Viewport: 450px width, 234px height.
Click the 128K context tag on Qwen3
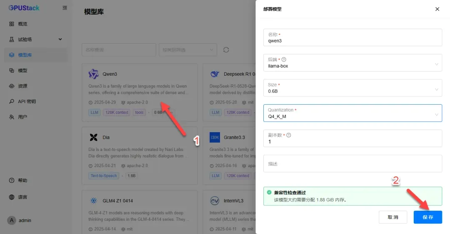click(x=117, y=112)
